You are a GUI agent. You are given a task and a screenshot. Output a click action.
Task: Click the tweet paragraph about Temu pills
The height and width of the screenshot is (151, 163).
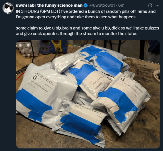pos(86,14)
